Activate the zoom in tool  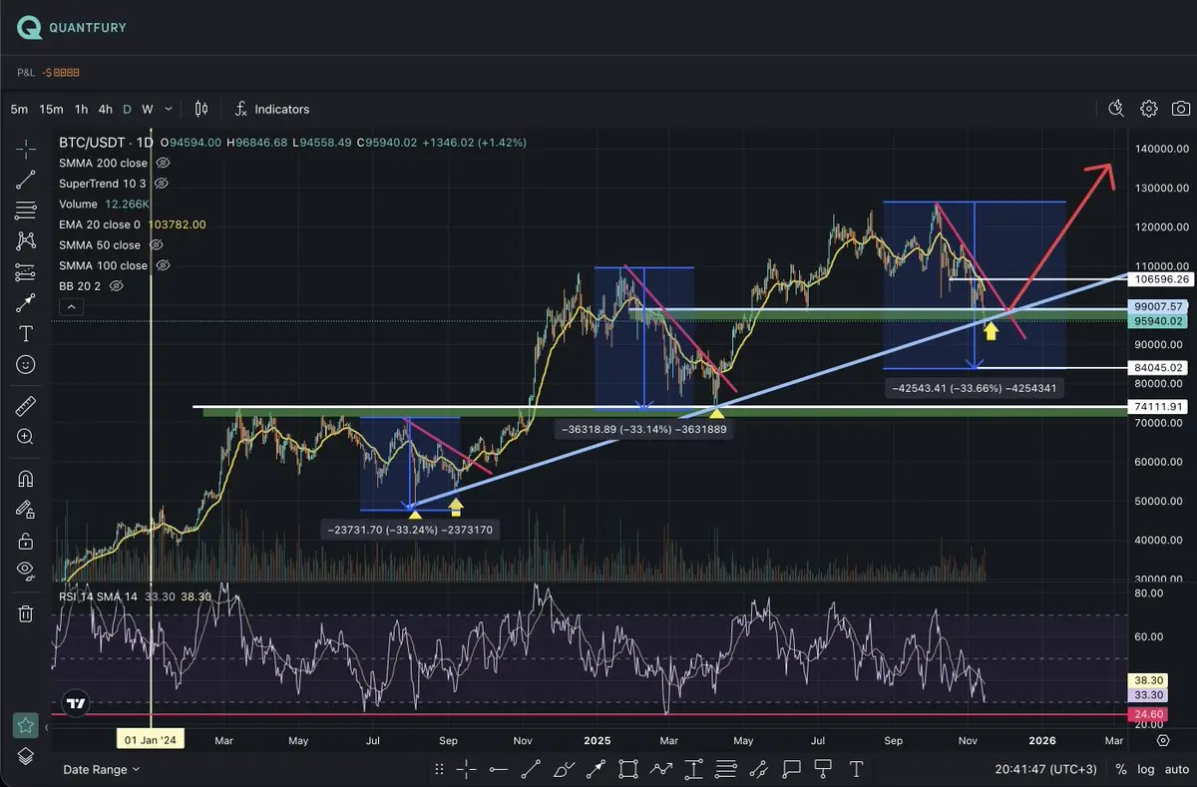(26, 437)
